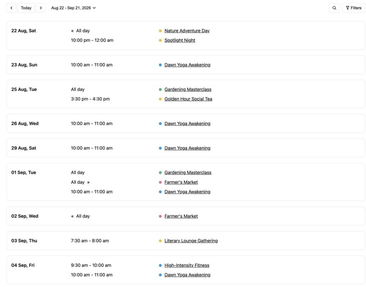The width and height of the screenshot is (366, 287).
Task: Click the '26 Aug, Wed' date heading
Action: point(25,123)
